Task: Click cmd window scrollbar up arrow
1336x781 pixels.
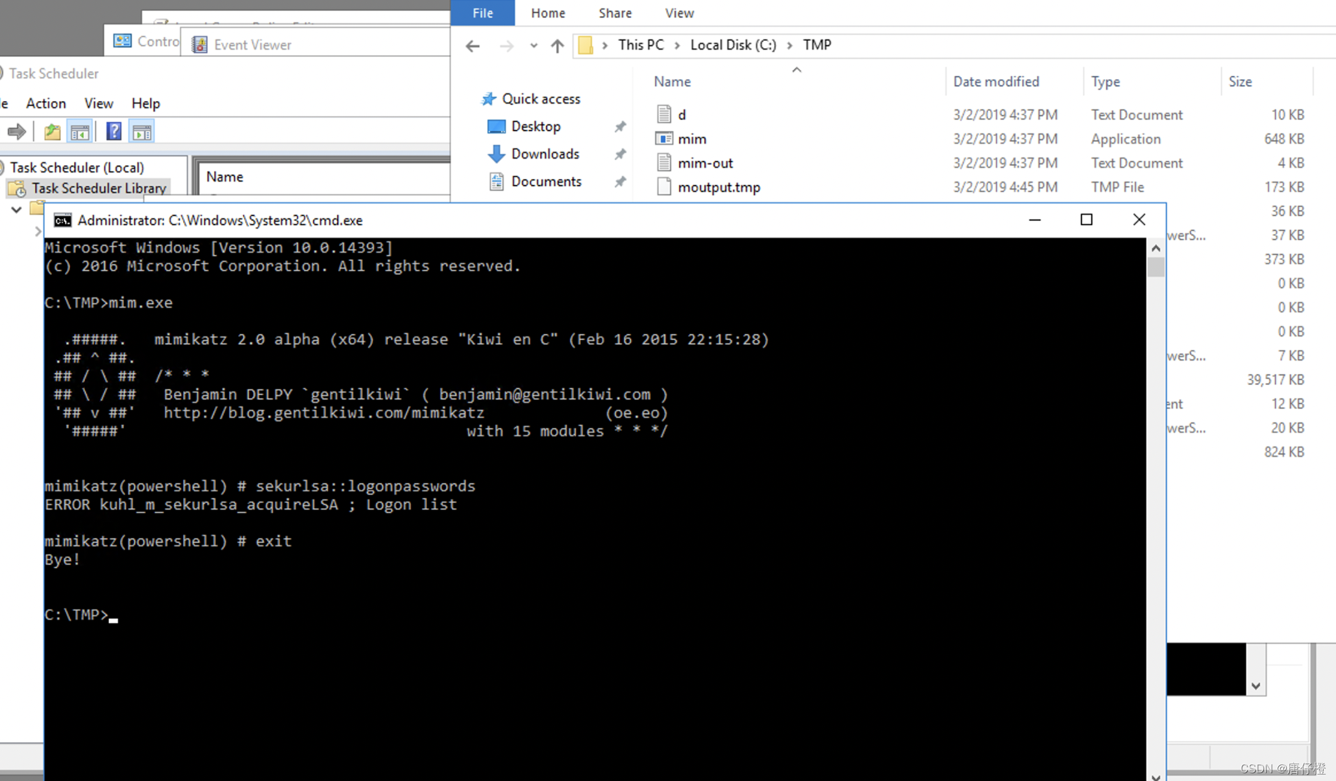Action: [x=1156, y=248]
